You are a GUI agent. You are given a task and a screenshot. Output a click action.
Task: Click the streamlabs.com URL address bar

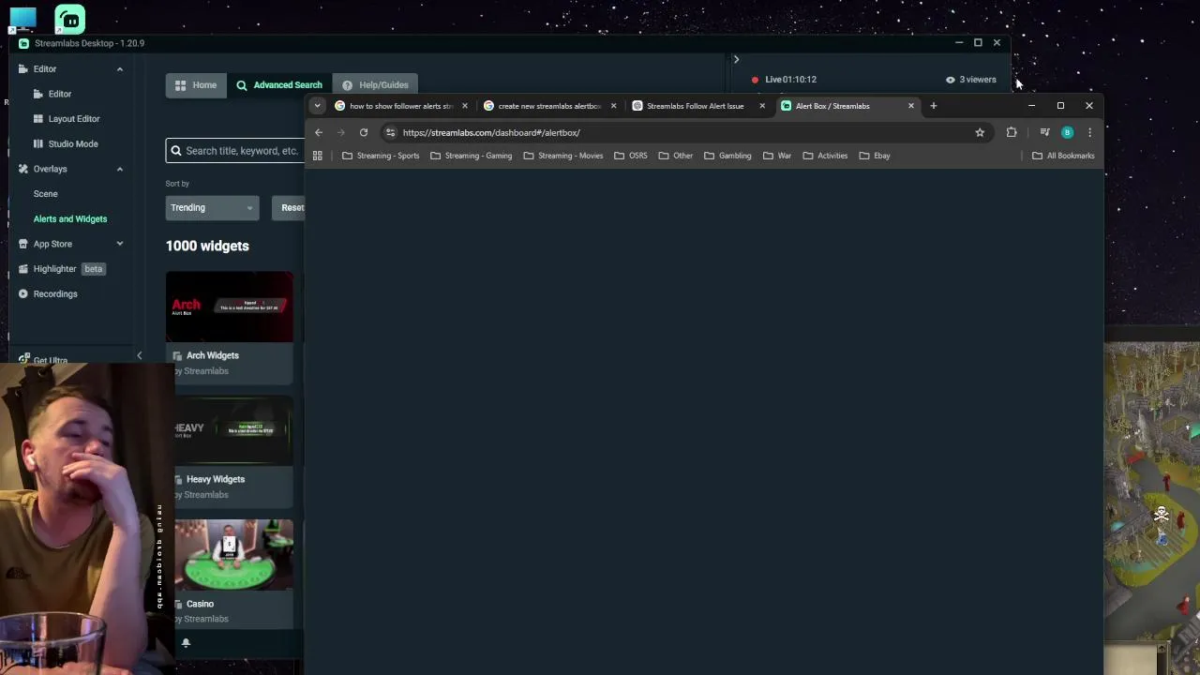coord(684,132)
